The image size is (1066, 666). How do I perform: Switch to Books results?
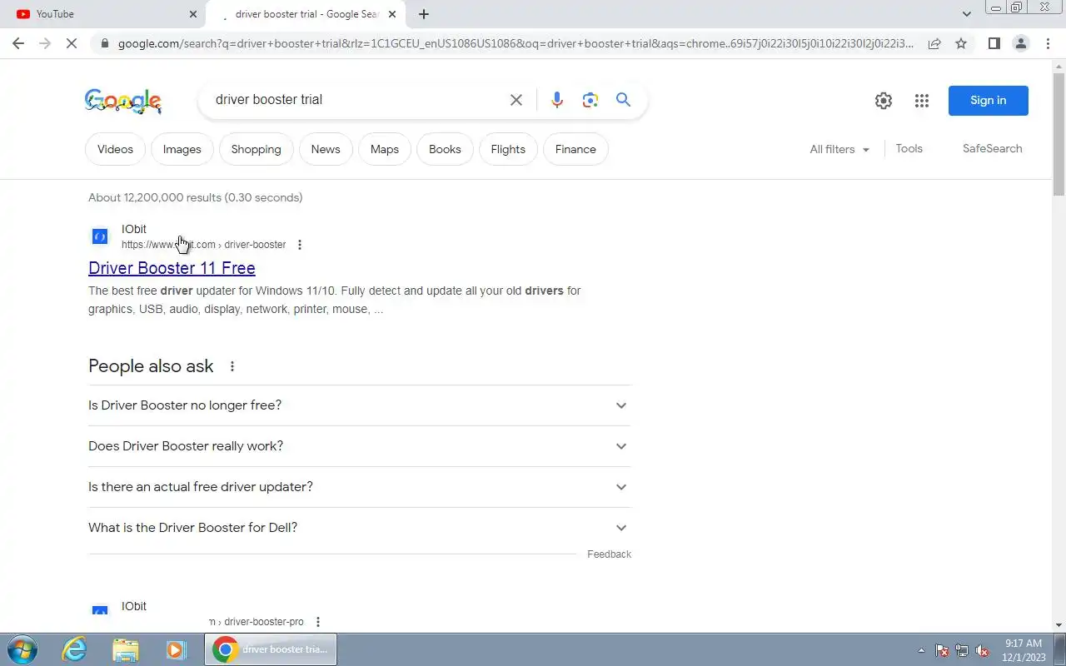point(445,149)
